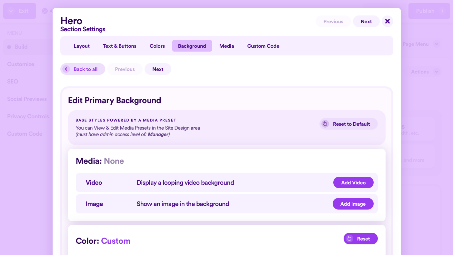Reset background to default
The image size is (453, 255).
point(348,124)
